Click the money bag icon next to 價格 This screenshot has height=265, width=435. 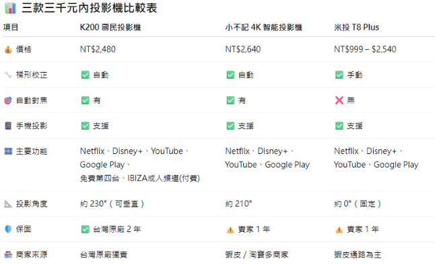coord(8,50)
